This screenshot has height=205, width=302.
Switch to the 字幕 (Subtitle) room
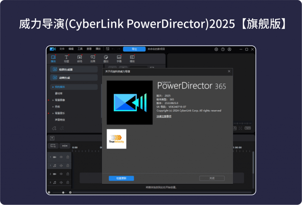coord(119,59)
